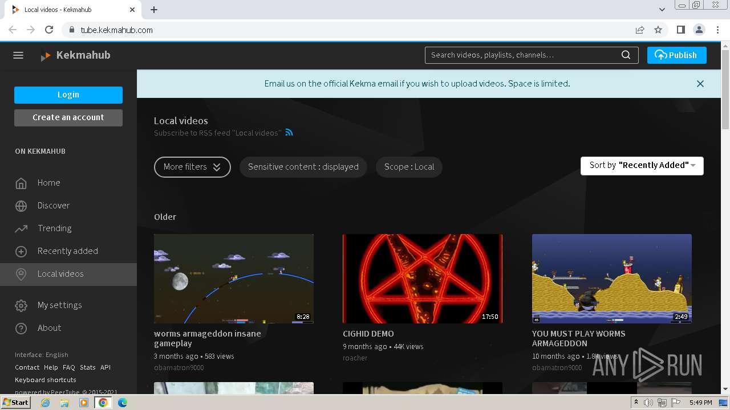The width and height of the screenshot is (730, 410).
Task: Open Keyboard shortcuts link
Action: [x=46, y=380]
